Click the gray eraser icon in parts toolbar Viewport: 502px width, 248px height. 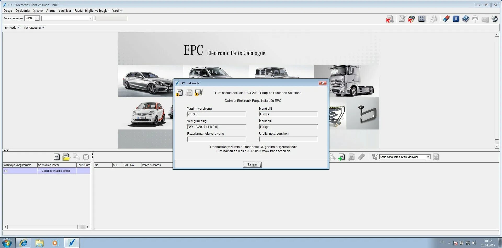pos(361,157)
